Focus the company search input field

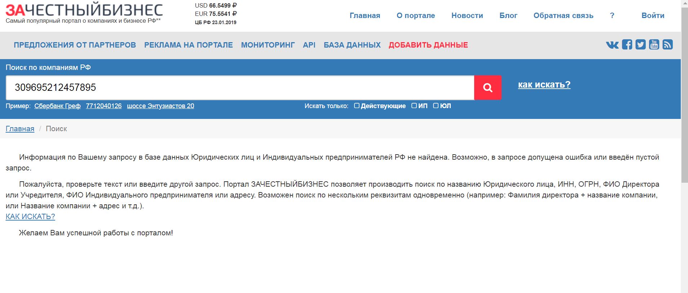pyautogui.click(x=240, y=88)
